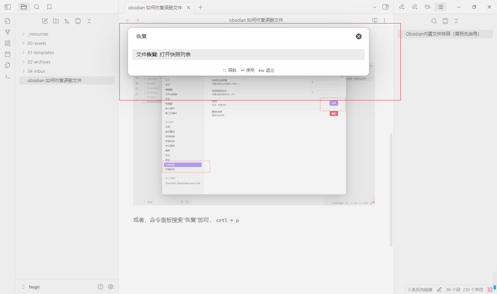Show the outline tab in right sidebar
The width and height of the screenshot is (497, 294).
440,7
